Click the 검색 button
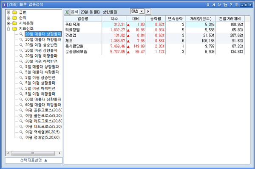Image resolution: width=255 pixels, height=169 pixels. click(x=75, y=12)
